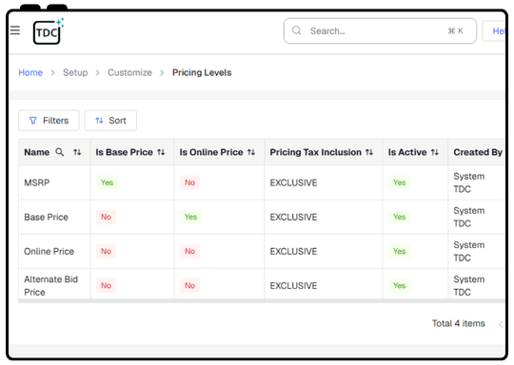Select the MSRP row name

pos(37,182)
